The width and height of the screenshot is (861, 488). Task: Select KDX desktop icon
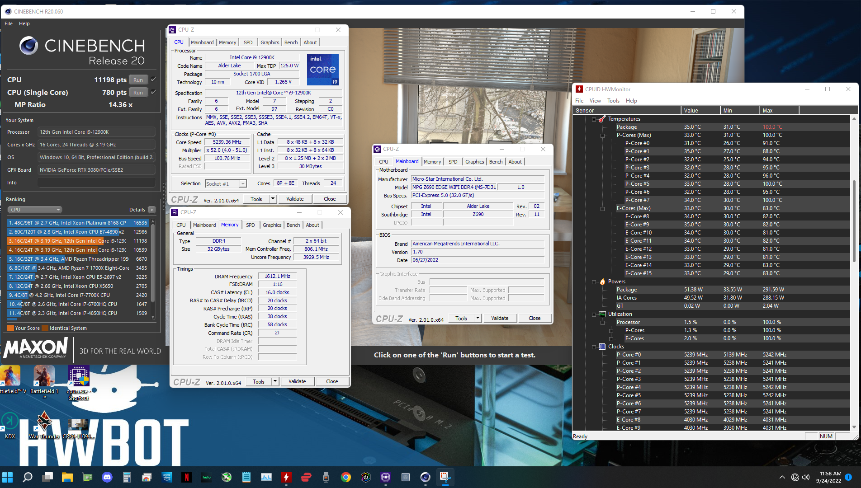pyautogui.click(x=10, y=425)
